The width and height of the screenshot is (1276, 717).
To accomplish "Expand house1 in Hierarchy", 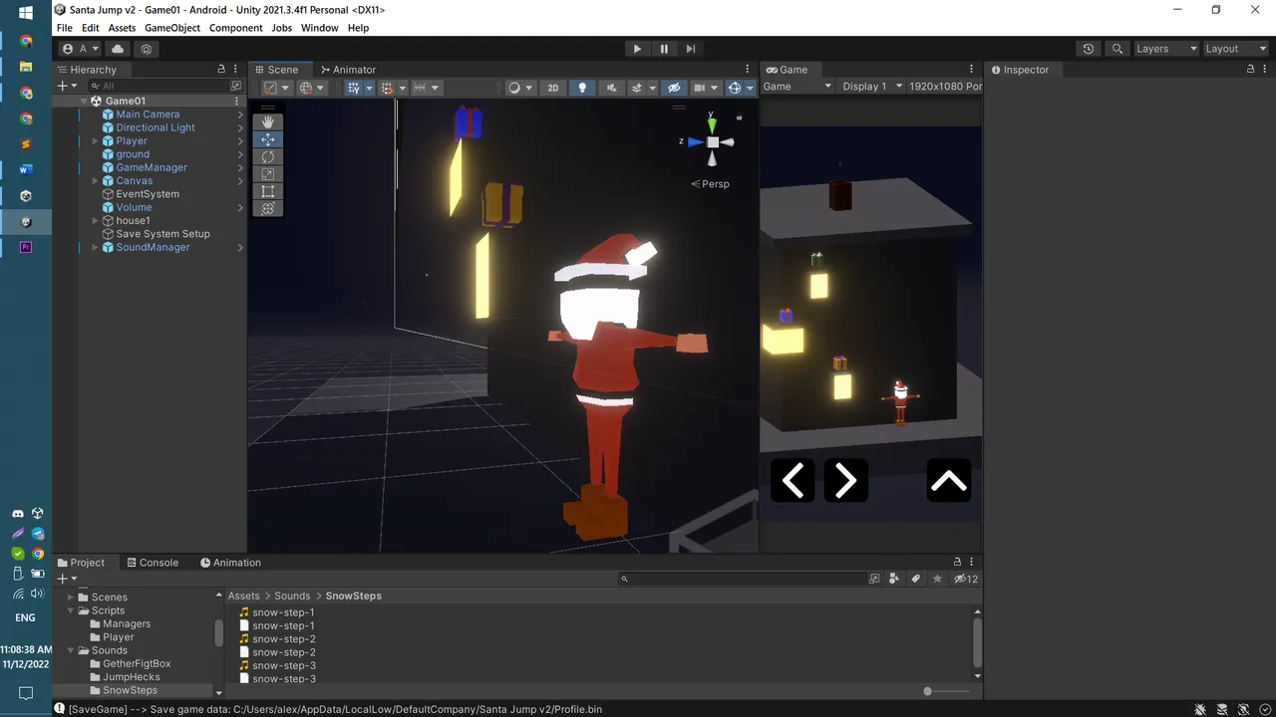I will (x=96, y=221).
